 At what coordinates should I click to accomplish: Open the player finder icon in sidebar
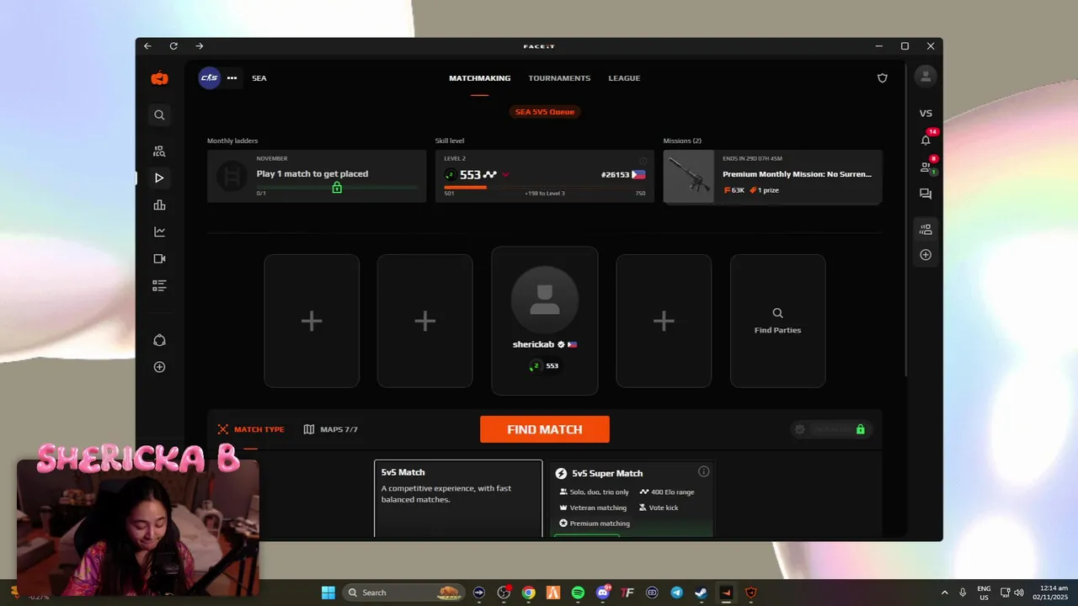pyautogui.click(x=159, y=151)
